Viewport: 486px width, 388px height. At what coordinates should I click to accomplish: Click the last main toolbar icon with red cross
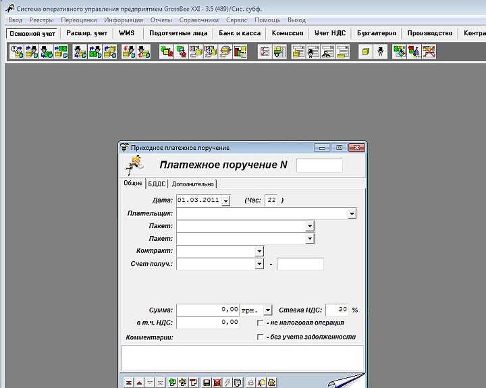pos(428,51)
